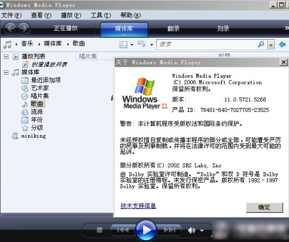289x242 pixels.
Task: Open the 技术支持信息 link
Action: pos(138,206)
